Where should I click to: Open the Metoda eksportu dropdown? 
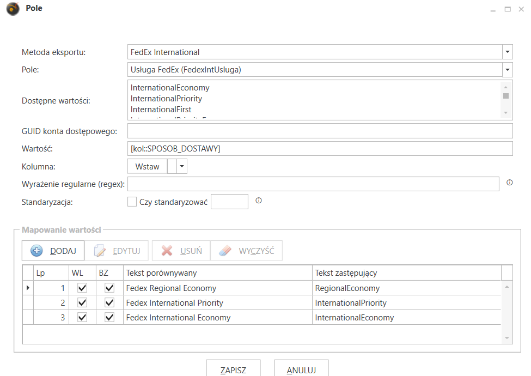coord(507,52)
